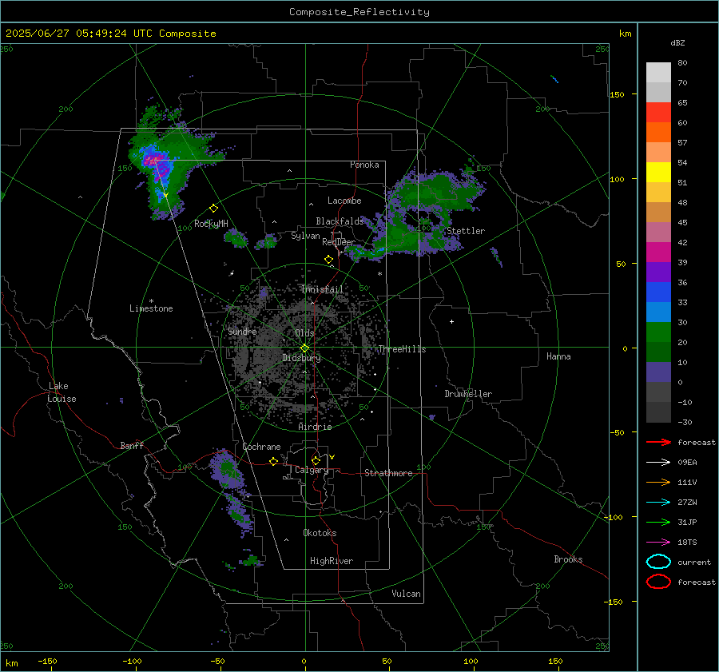Click the Drumheller town label
Image resolution: width=719 pixels, height=672 pixels.
[x=468, y=394]
